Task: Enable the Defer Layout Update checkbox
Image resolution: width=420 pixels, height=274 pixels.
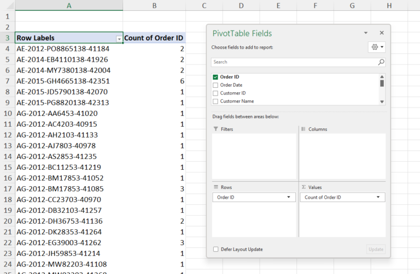Action: [x=216, y=249]
